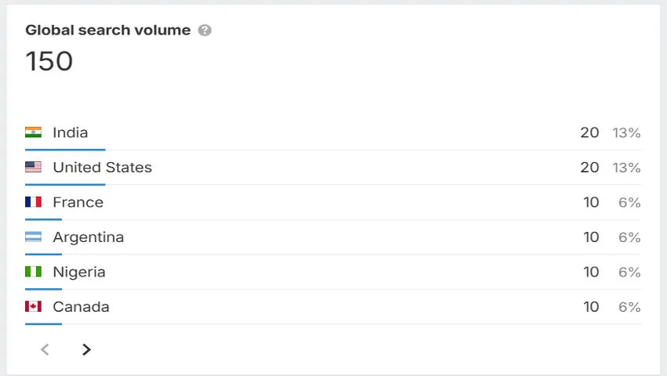The image size is (667, 376).
Task: Select the India country label
Action: 70,132
